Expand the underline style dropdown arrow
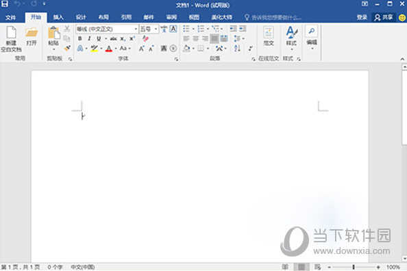 coord(106,39)
